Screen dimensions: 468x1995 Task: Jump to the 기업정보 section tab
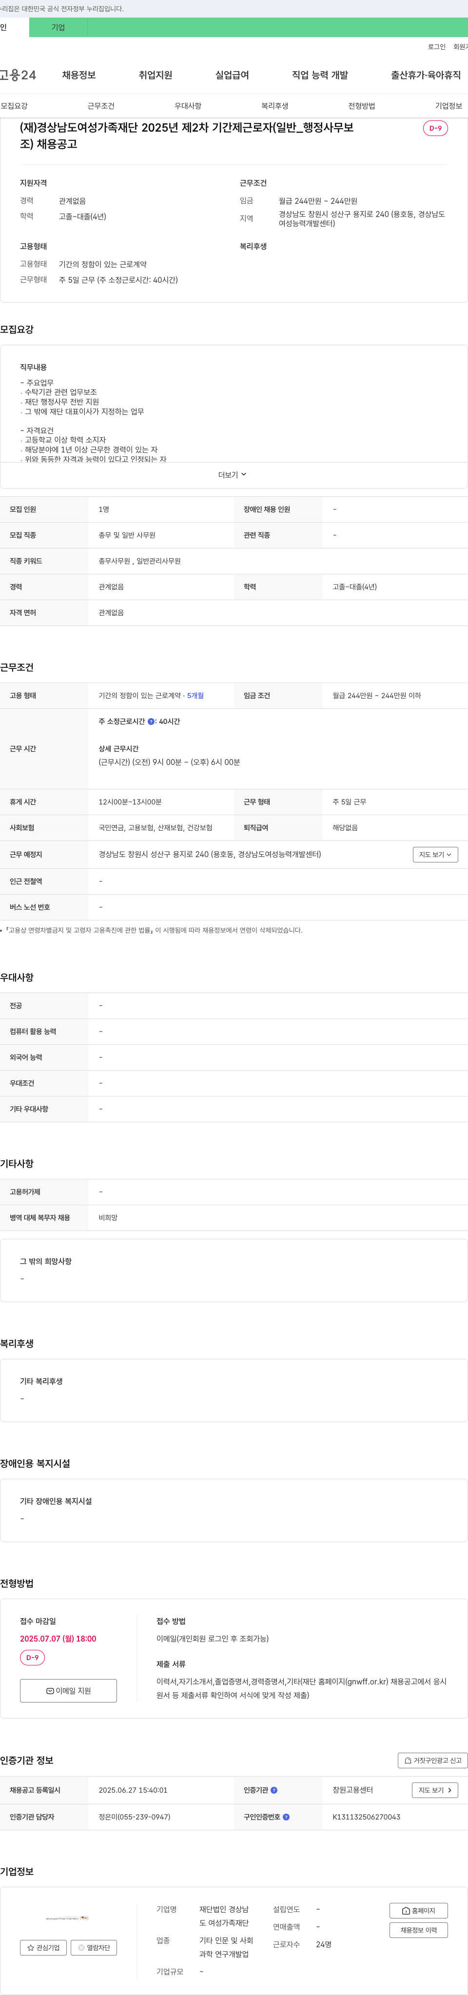448,106
